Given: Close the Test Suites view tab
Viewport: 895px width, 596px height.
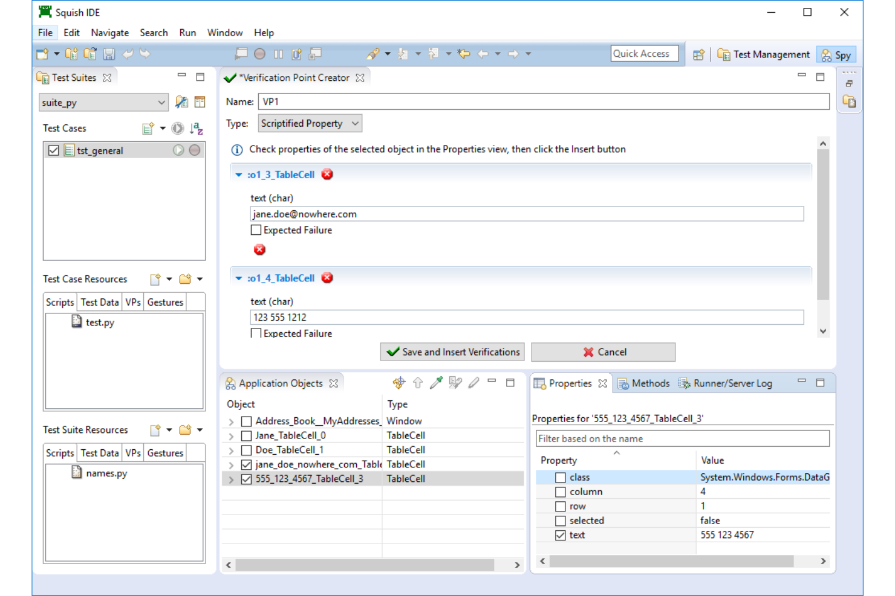Looking at the screenshot, I should pos(107,77).
